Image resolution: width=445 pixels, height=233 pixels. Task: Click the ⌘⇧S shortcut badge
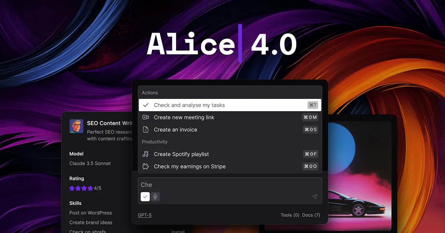(311, 129)
